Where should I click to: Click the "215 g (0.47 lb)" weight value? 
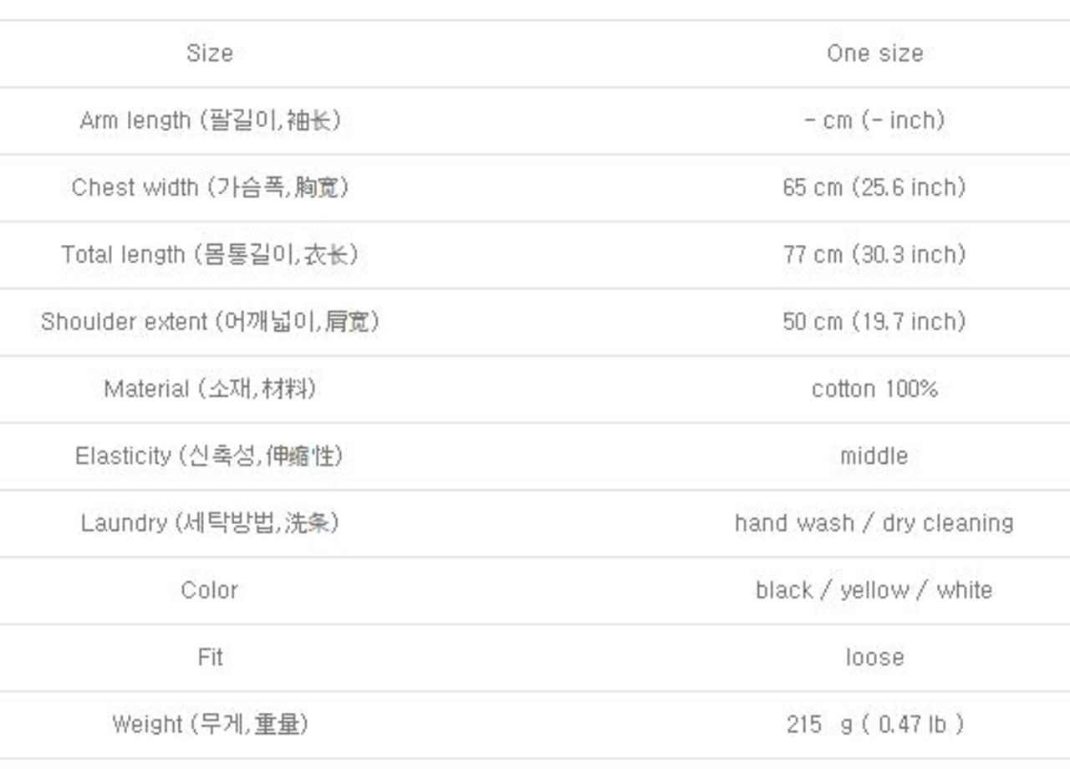pyautogui.click(x=874, y=724)
